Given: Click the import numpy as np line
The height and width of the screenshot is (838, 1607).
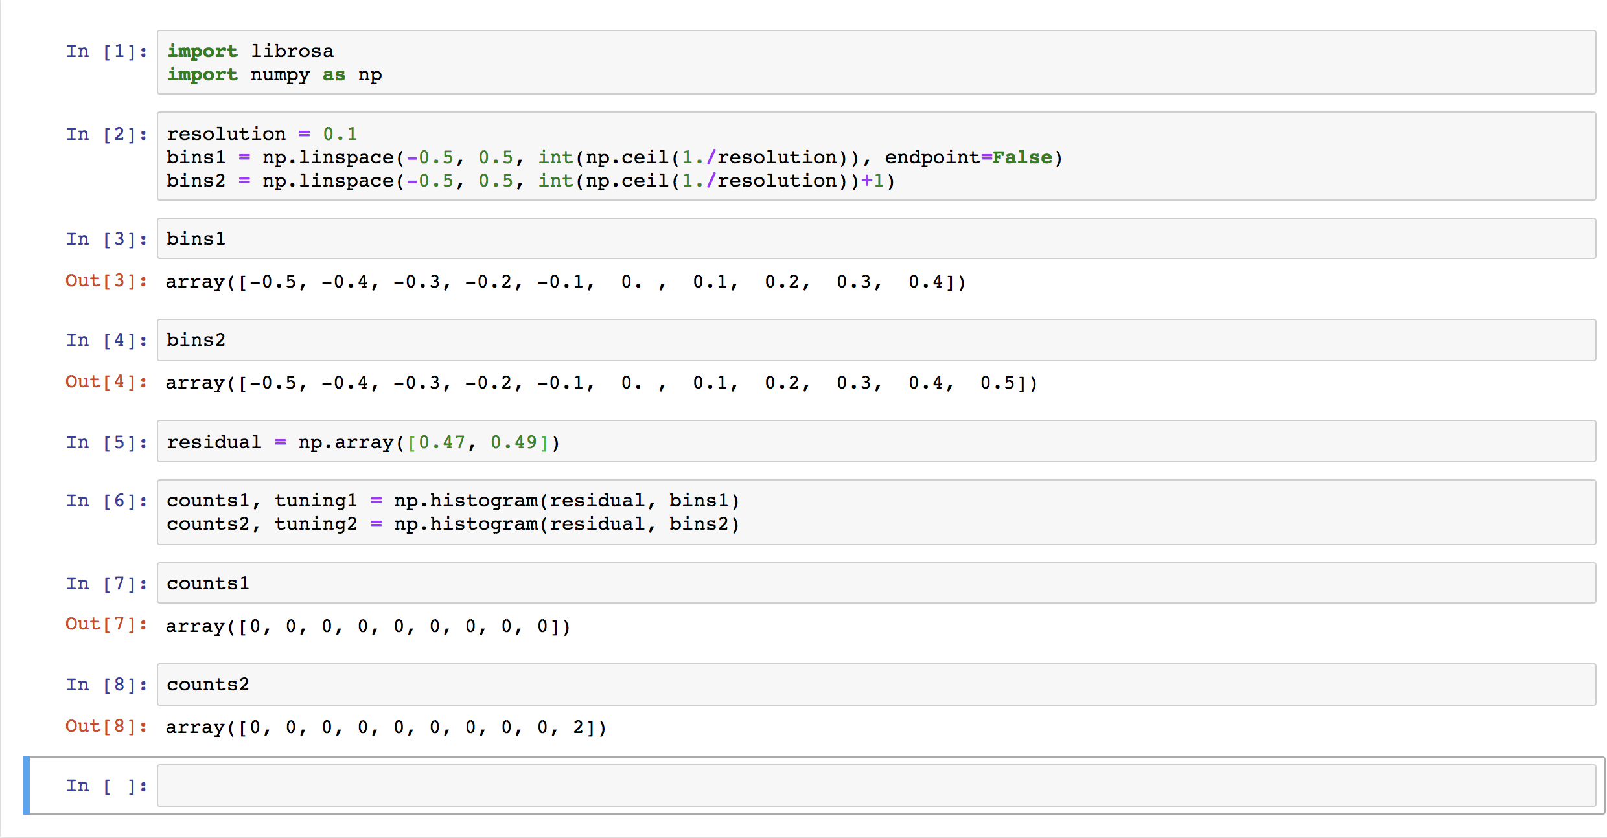Looking at the screenshot, I should coord(274,74).
